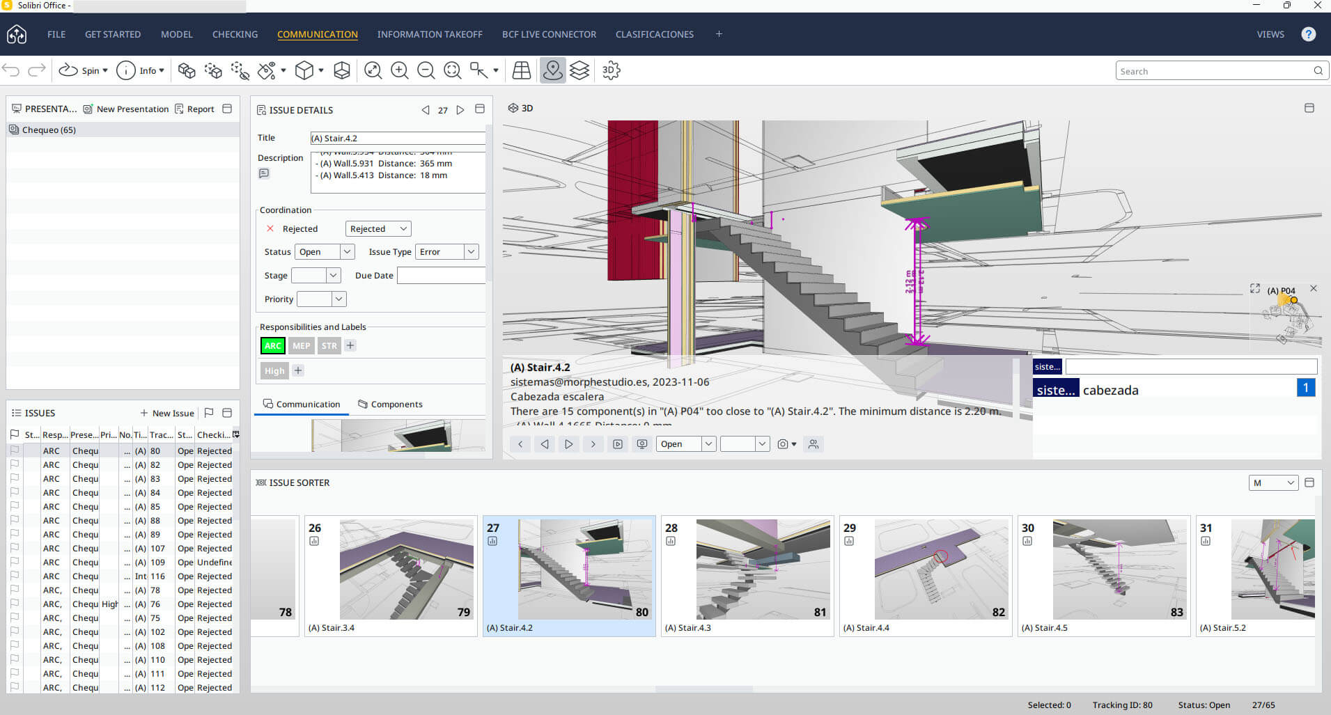Open the 3D settings gear icon
The width and height of the screenshot is (1331, 715).
[611, 70]
